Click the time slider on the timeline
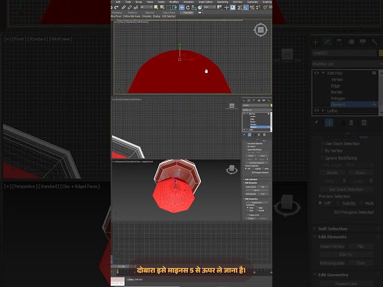The height and width of the screenshot is (287, 383). coord(121,267)
